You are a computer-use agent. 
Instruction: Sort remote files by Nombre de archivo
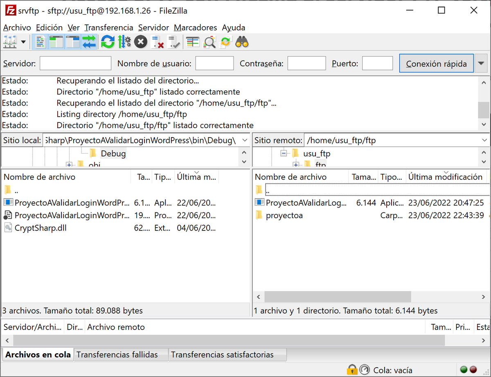(x=300, y=177)
